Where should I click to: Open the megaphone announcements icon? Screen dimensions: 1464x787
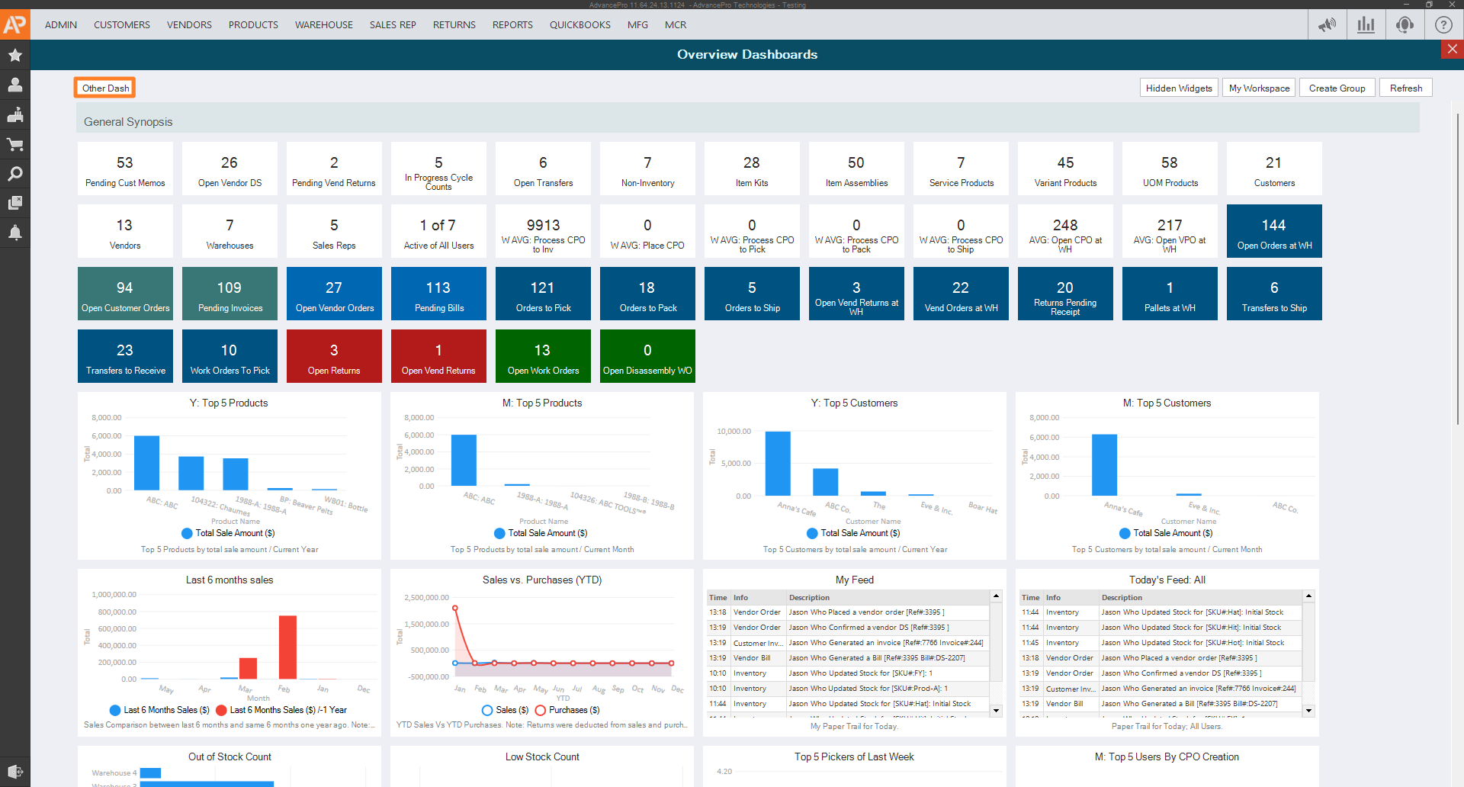[x=1327, y=24]
